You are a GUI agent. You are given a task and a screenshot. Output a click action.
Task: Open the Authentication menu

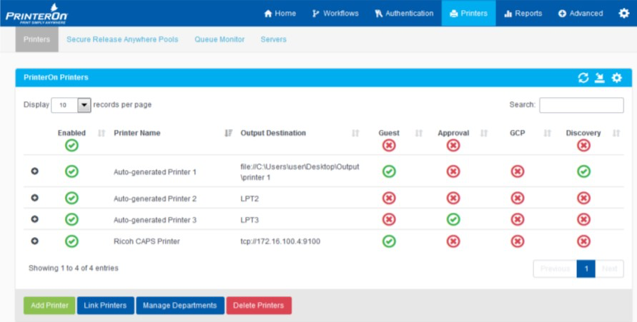coord(404,14)
